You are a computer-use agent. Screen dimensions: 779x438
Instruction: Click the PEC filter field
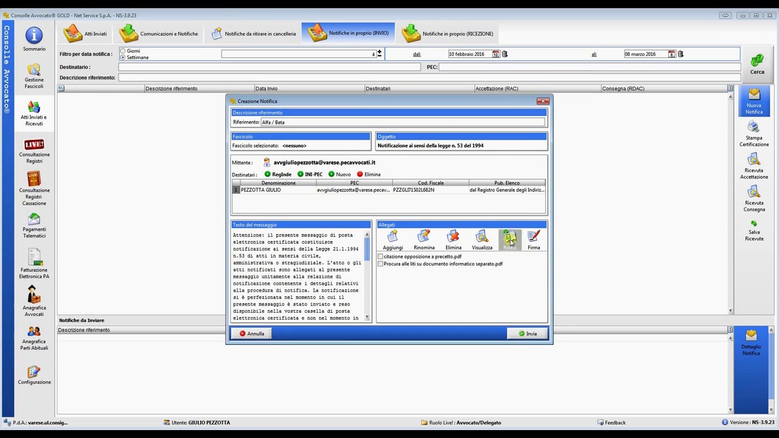click(x=589, y=67)
